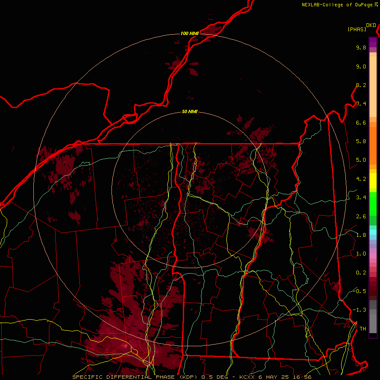380x380 pixels.
Task: Select the cyan band on the color scale
Action: pos(373,232)
